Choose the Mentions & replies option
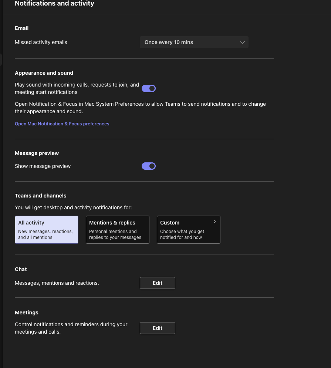 [118, 230]
